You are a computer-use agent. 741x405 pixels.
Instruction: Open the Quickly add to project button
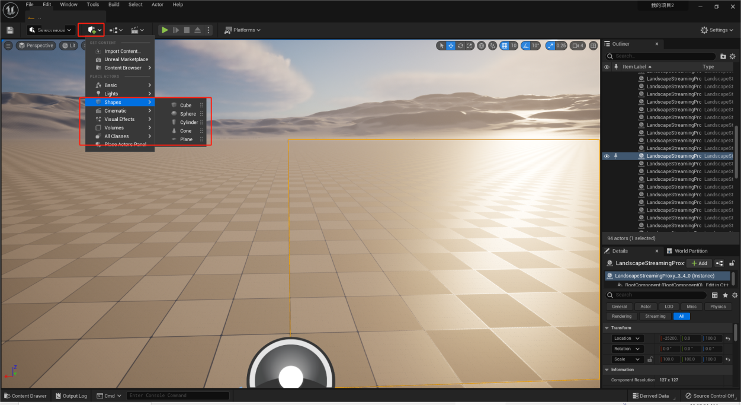click(95, 30)
